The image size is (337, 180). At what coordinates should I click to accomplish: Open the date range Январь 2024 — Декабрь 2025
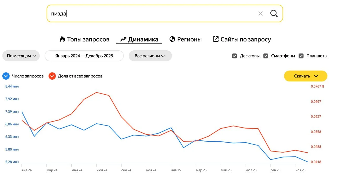[x=84, y=56]
